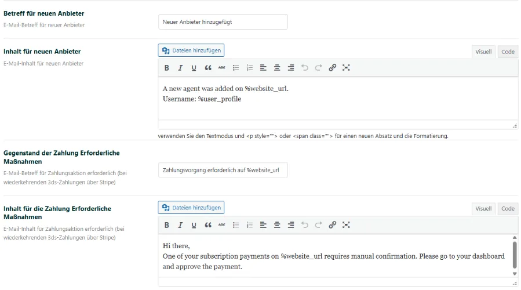Redo in the payment action content editor

(318, 225)
